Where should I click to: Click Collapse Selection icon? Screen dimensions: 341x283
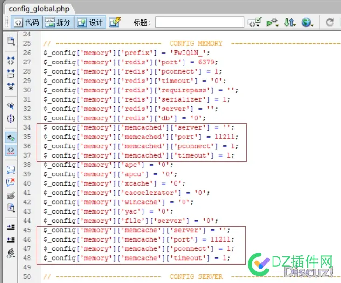click(11, 74)
